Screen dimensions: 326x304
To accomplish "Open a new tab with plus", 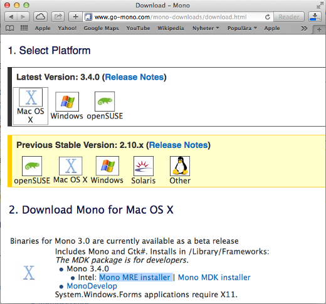I will click(319, 29).
